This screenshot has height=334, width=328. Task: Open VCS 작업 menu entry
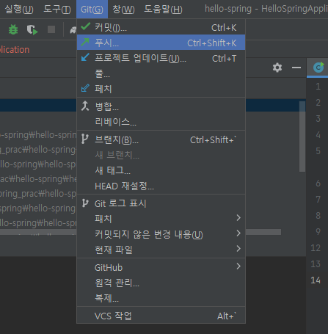161,316
